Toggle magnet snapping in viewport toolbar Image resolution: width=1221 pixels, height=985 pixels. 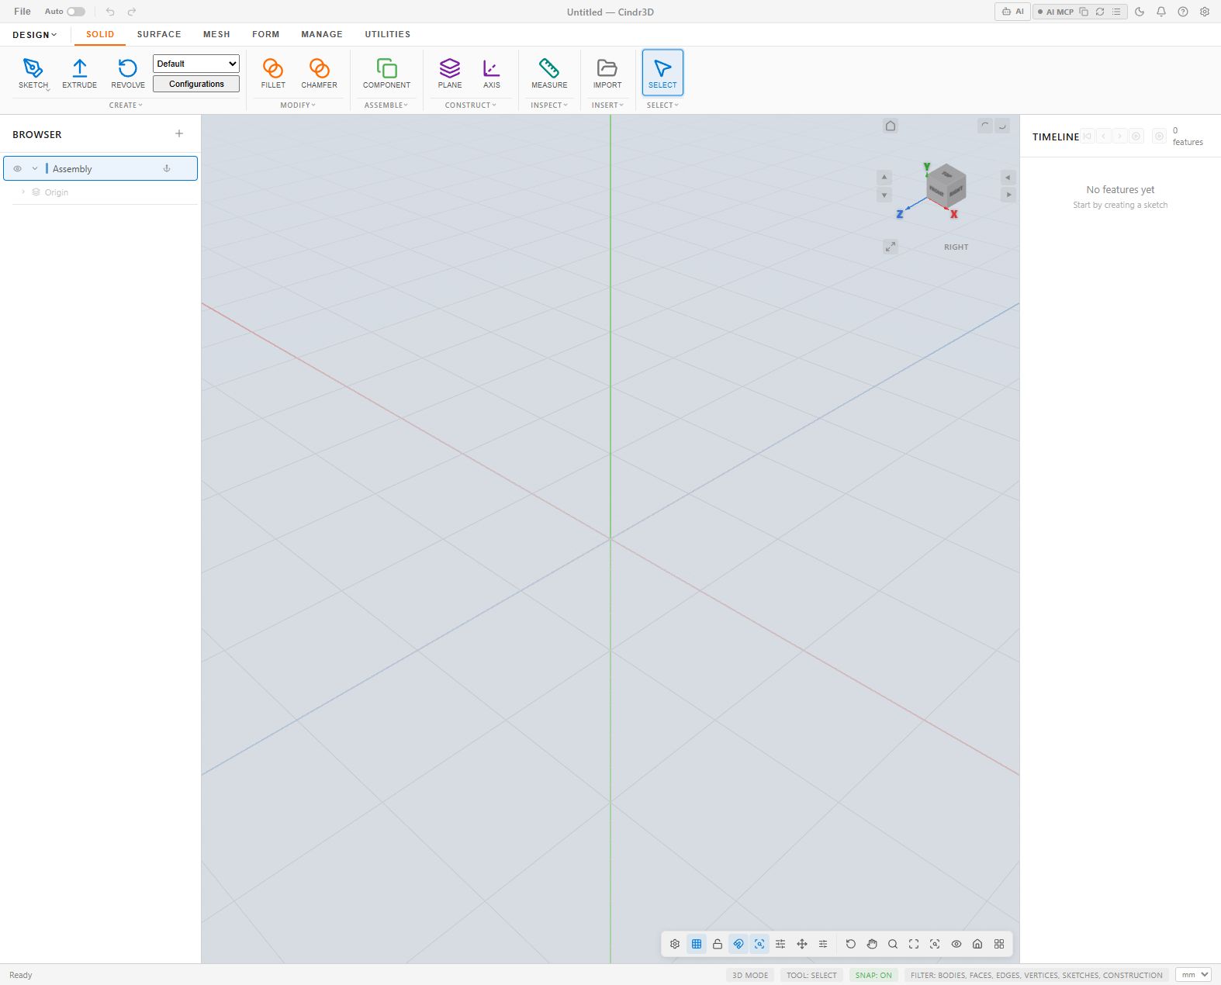pos(738,944)
